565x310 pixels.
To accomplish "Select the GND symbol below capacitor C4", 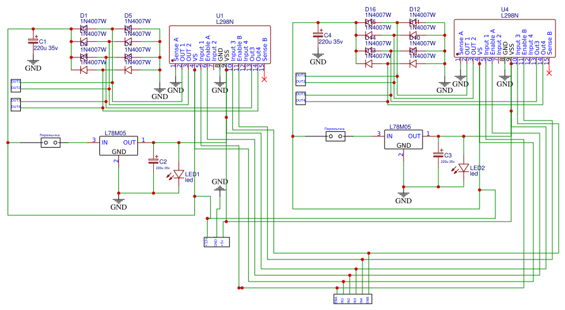I will tap(318, 59).
